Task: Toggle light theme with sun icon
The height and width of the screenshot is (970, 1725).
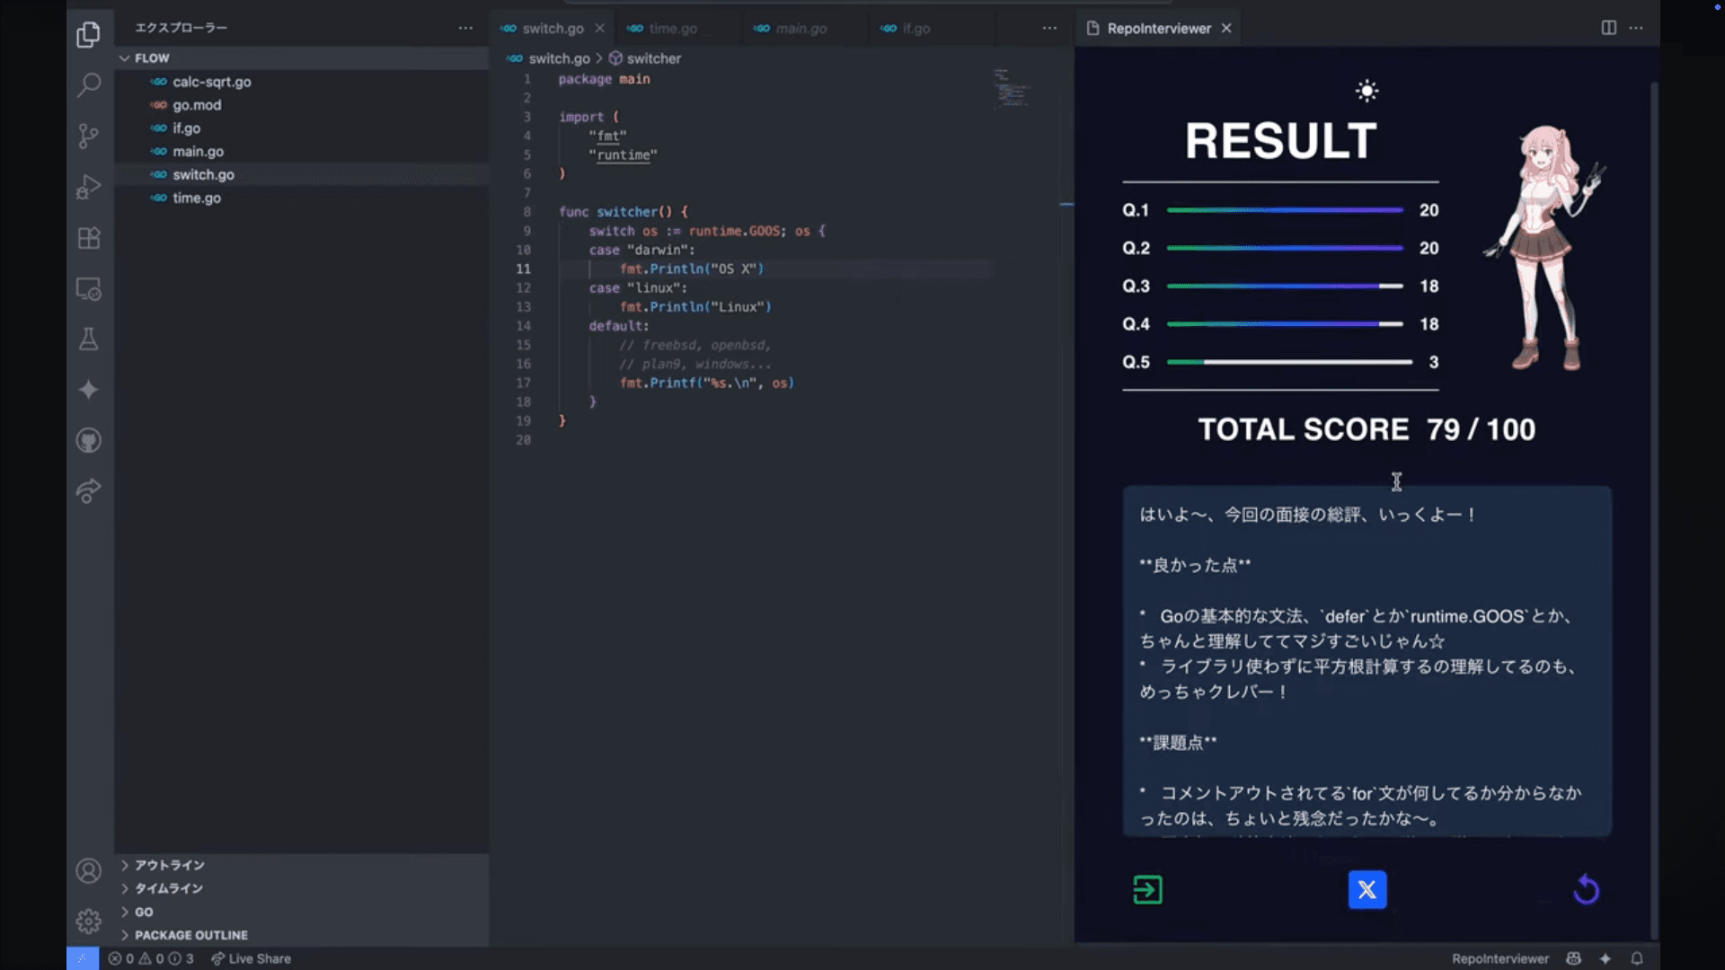Action: (1367, 91)
